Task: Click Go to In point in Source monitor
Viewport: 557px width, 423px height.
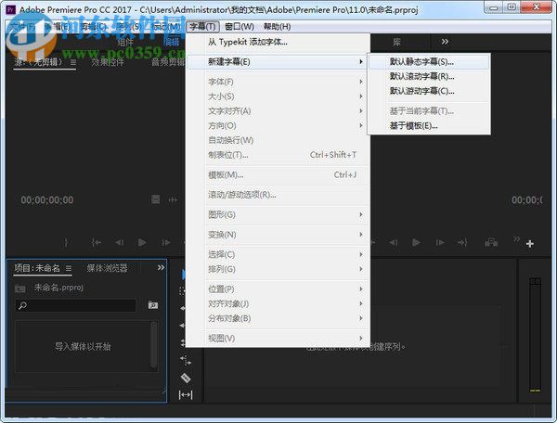Action: coord(97,242)
